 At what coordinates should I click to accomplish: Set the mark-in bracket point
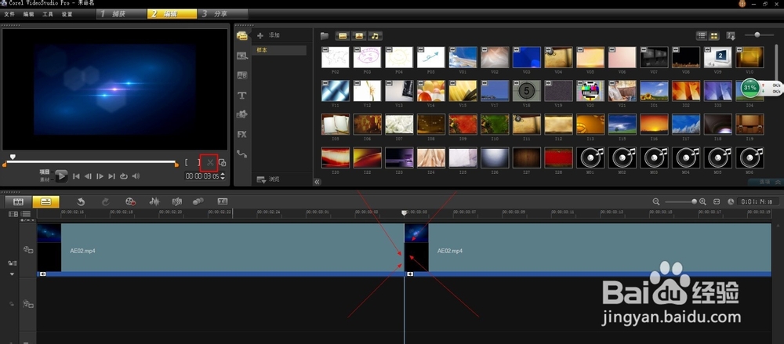point(187,162)
